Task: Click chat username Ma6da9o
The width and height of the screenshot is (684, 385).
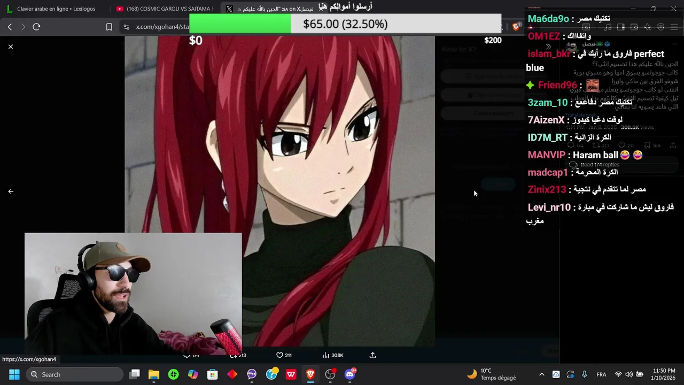Action: point(548,19)
